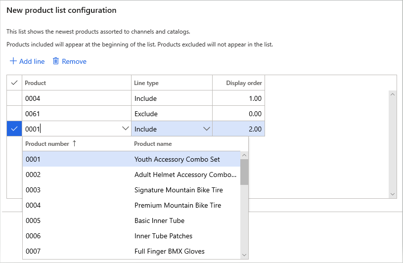Click the Add line button label
This screenshot has width=403, height=263.
coord(32,61)
